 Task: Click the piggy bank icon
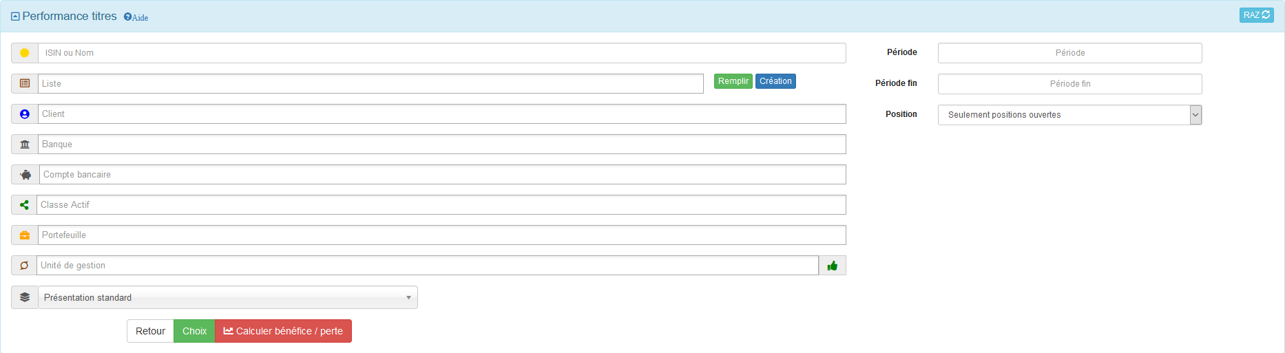point(25,175)
